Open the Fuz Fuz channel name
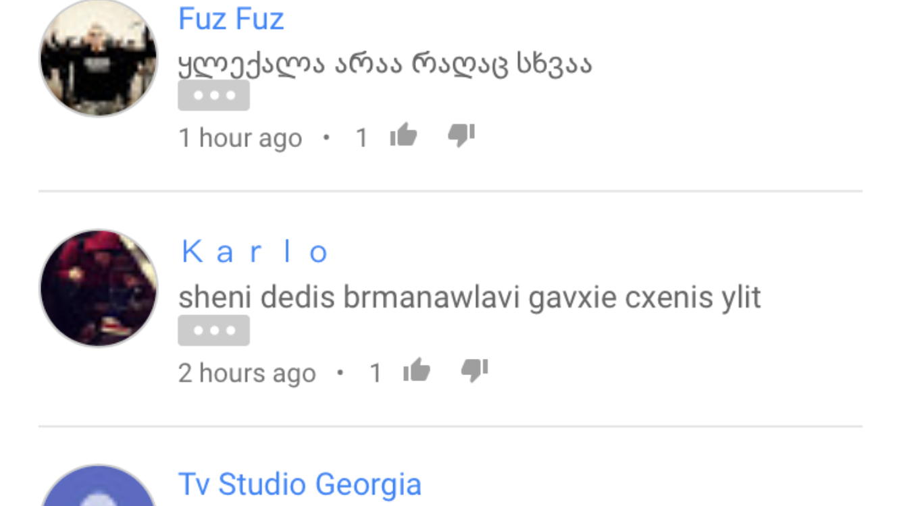This screenshot has width=901, height=506. pos(231,19)
